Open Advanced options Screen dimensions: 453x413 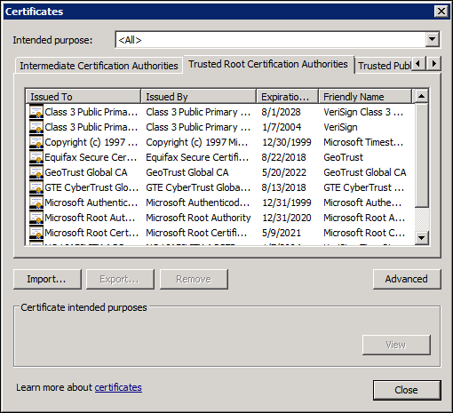[407, 279]
